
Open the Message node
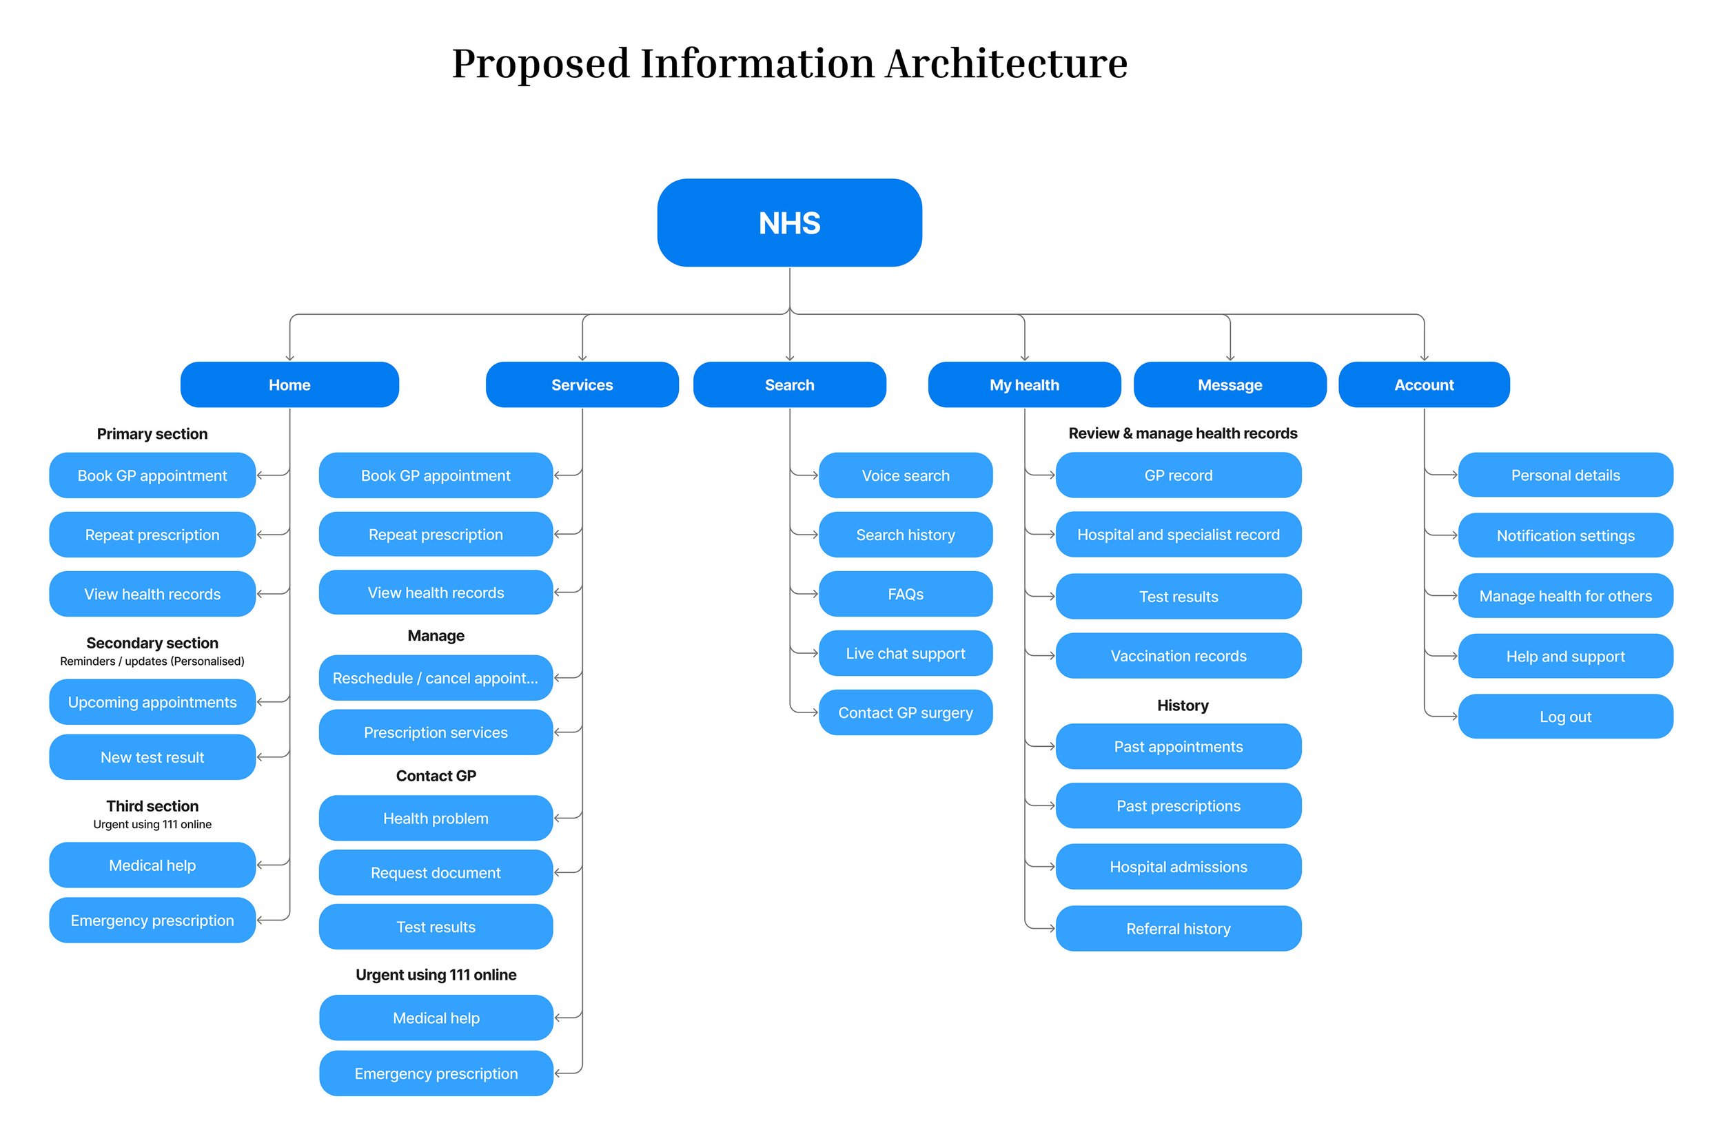pyautogui.click(x=1230, y=385)
